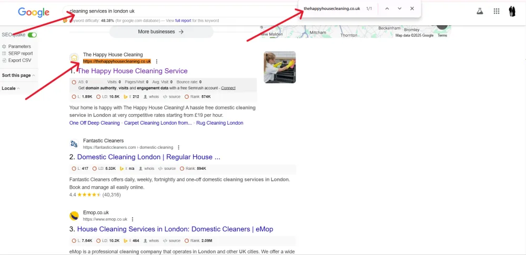Click the Emop.co.uk favicon
The height and width of the screenshot is (255, 526).
tap(74, 216)
